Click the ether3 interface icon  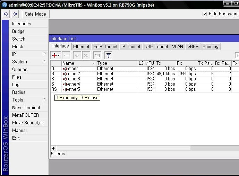65,79
